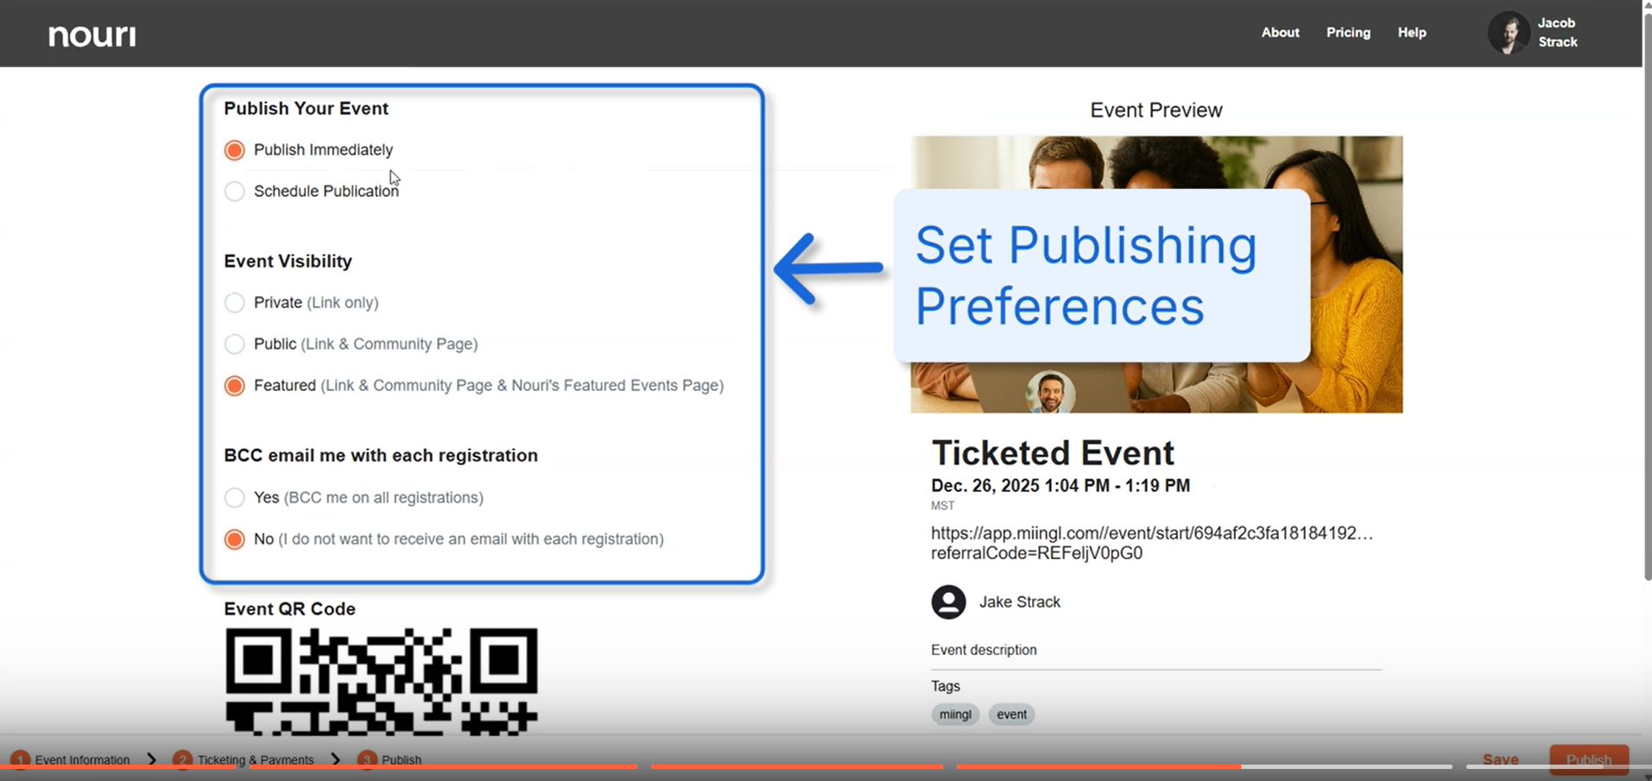Open Jacob Strack's profile avatar

point(1508,33)
